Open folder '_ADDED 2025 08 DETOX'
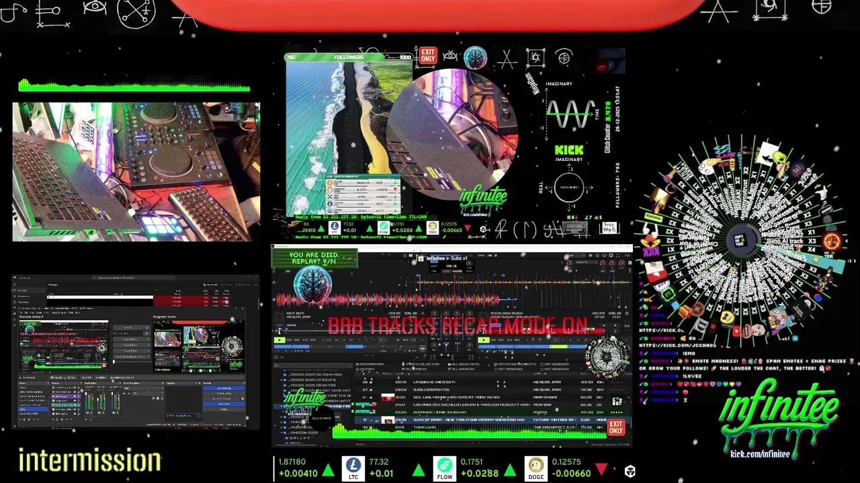The width and height of the screenshot is (860, 483). tap(308, 385)
